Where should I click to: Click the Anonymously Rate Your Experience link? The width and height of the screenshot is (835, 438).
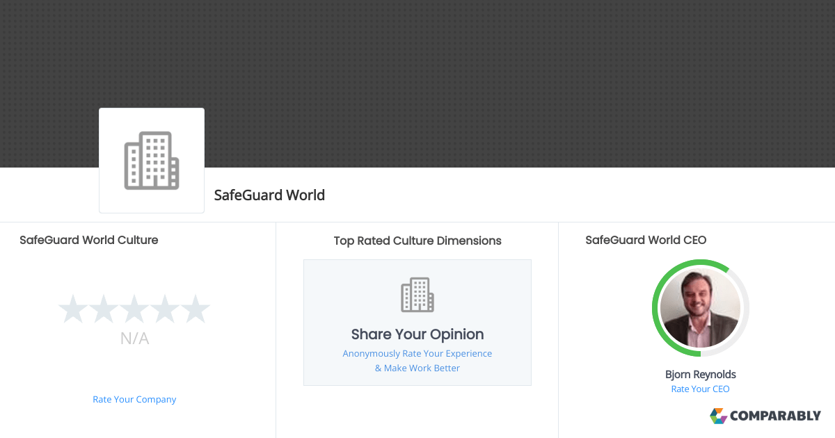(x=417, y=353)
